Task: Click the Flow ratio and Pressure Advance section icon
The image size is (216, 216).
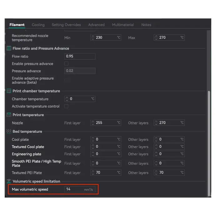Action: [x=9, y=49]
